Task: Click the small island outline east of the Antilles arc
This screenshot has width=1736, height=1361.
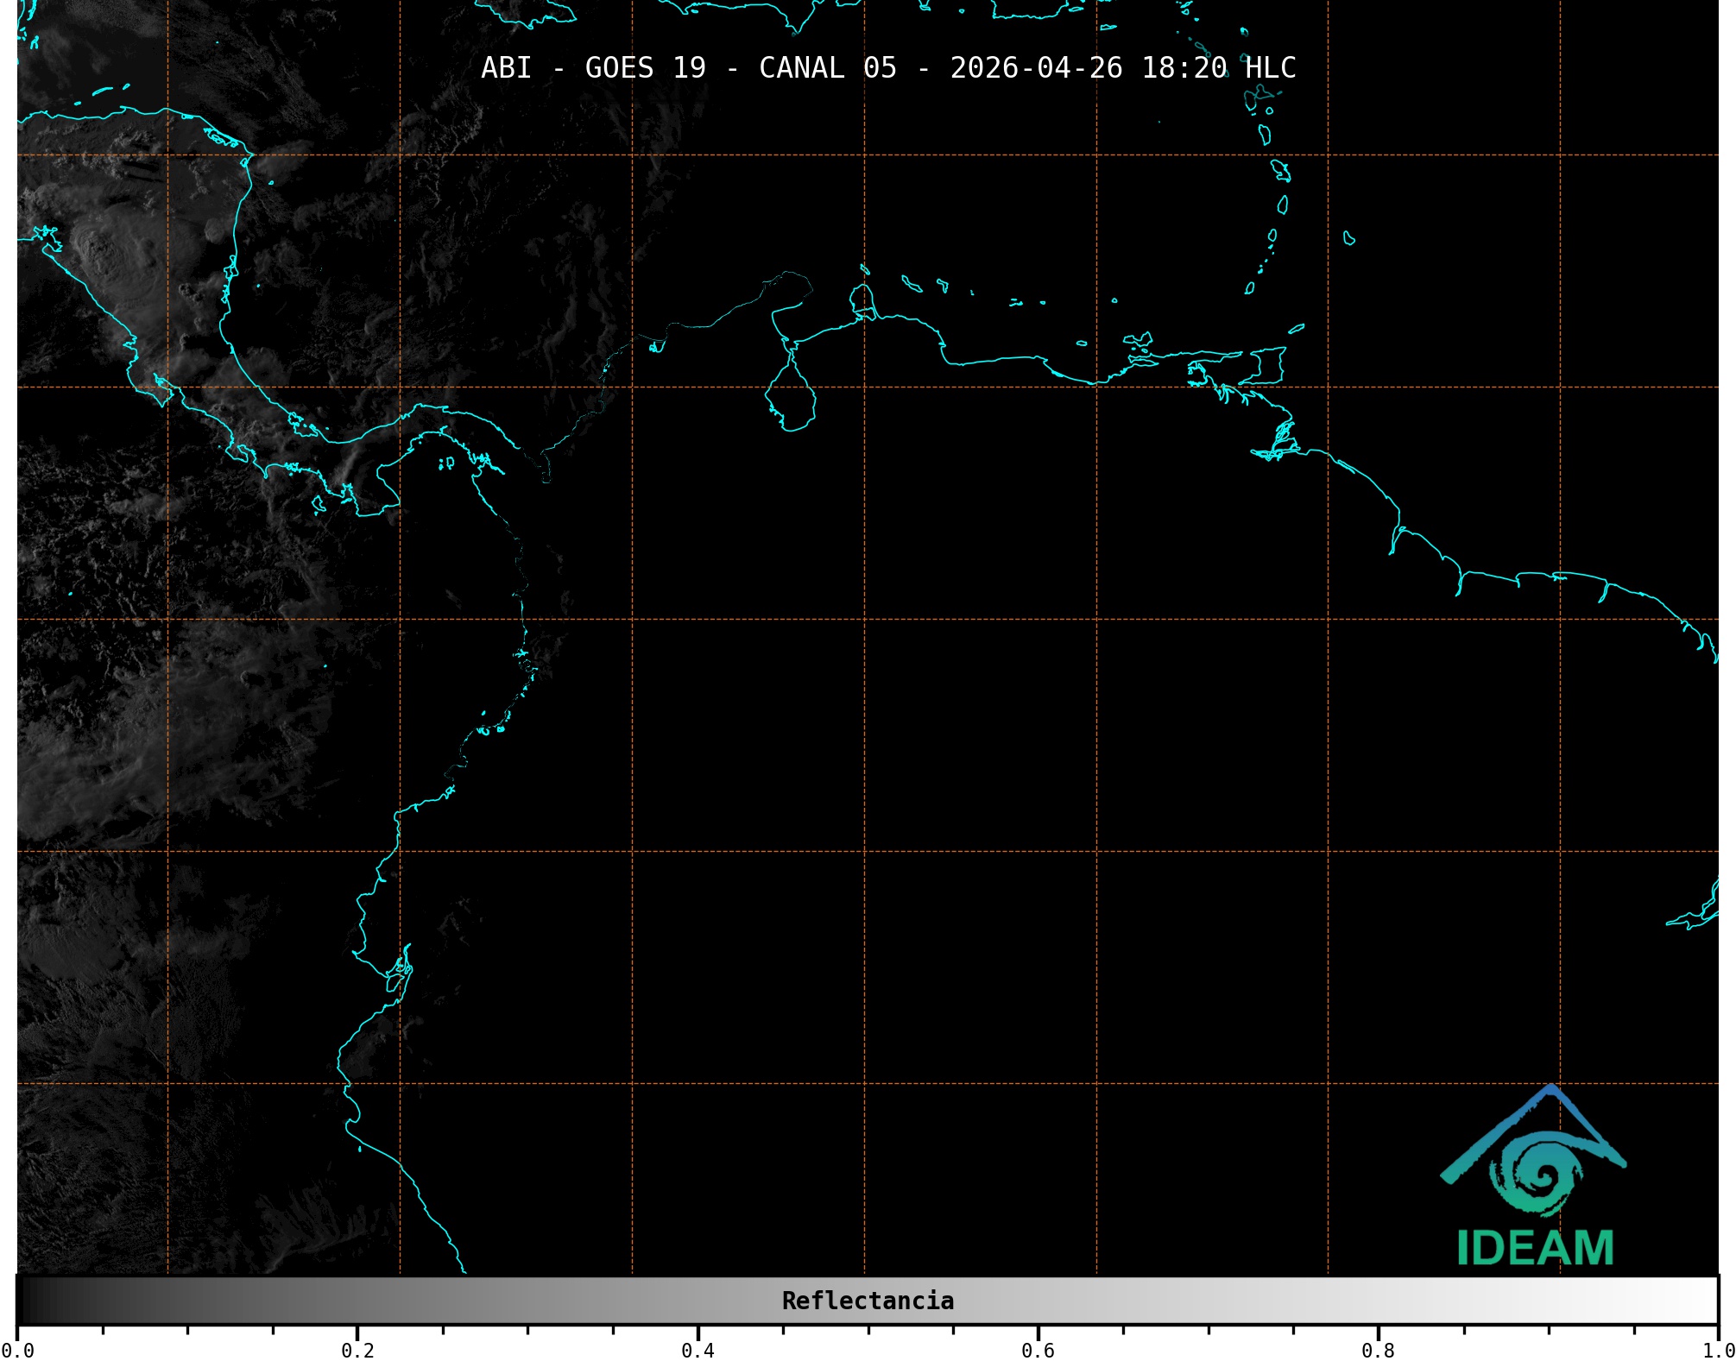Action: point(1348,238)
